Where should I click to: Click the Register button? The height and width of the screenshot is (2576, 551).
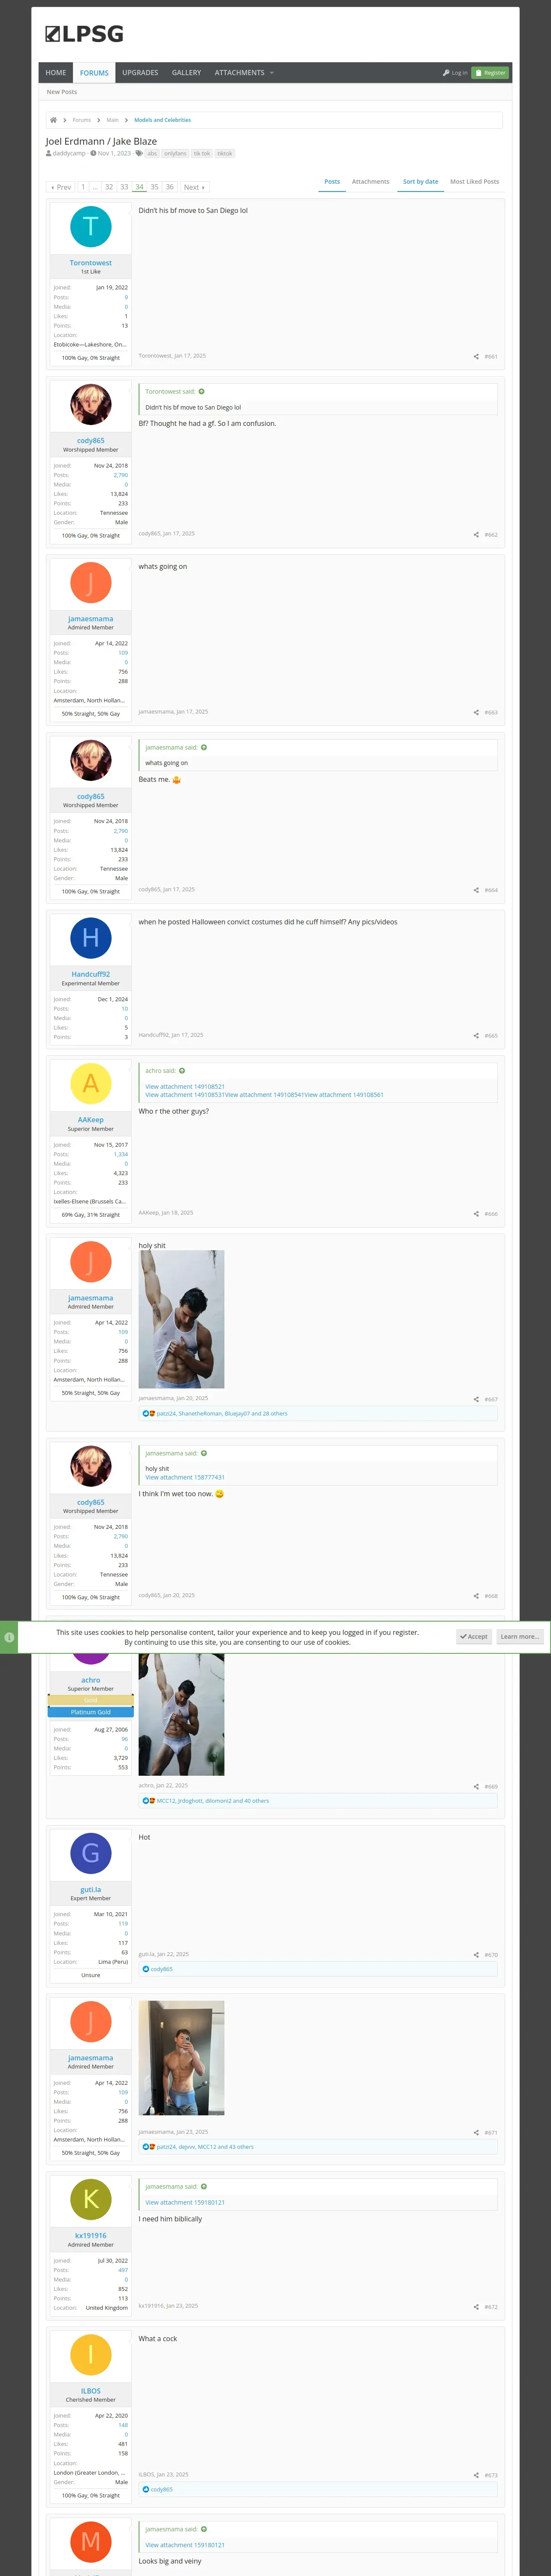tap(490, 73)
